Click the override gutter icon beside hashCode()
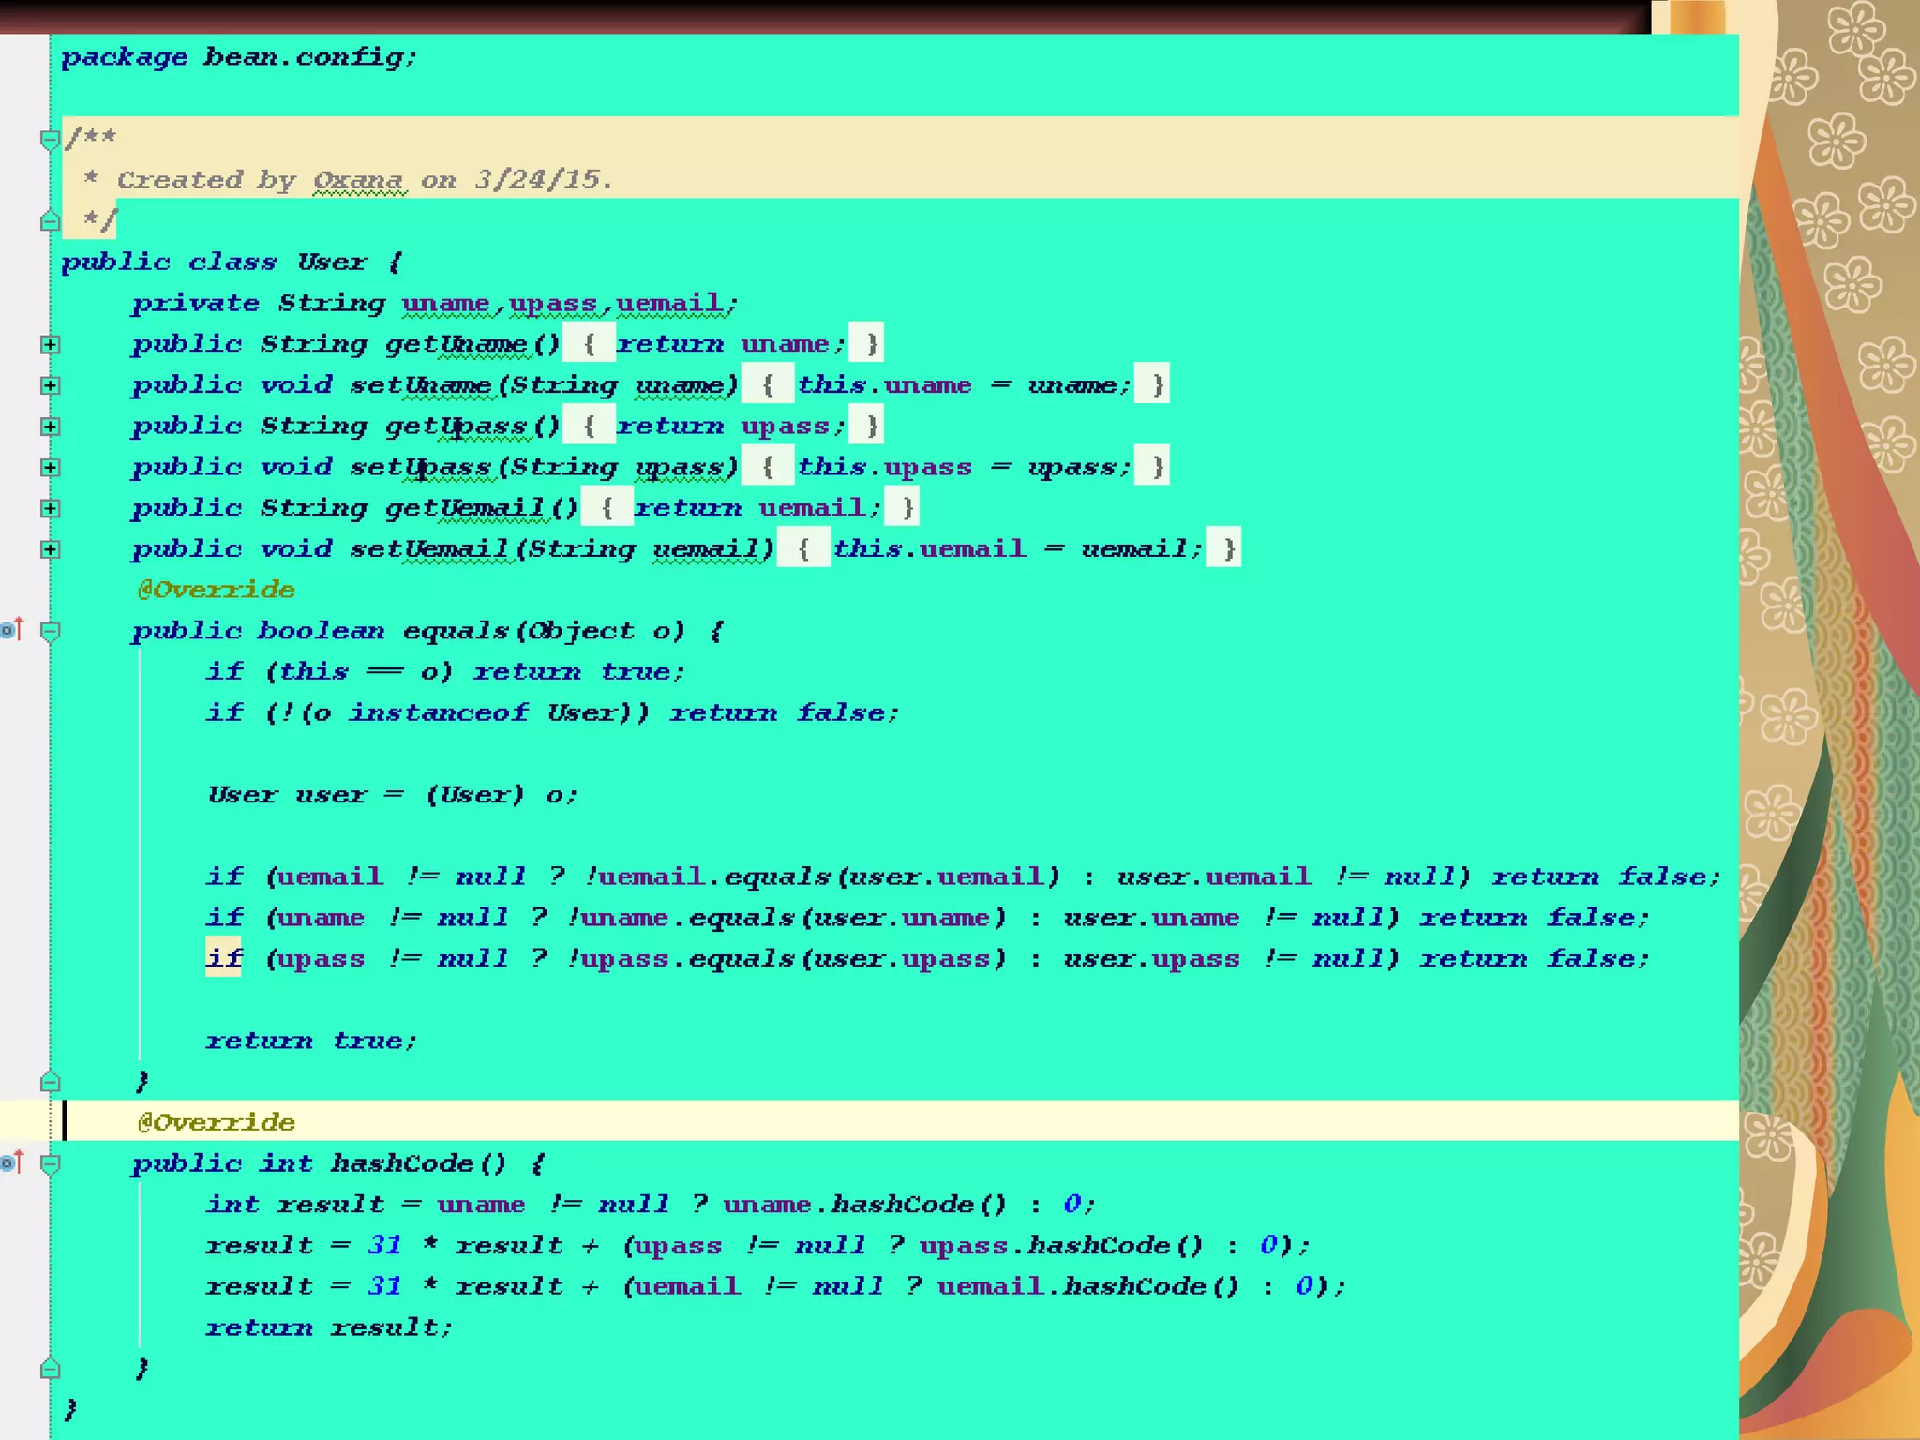 coord(11,1163)
